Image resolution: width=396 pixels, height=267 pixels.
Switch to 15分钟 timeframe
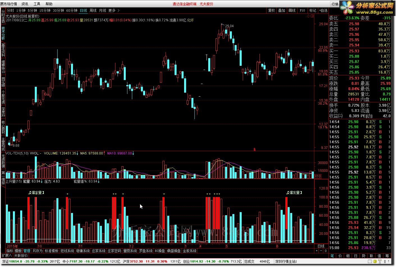coord(45,10)
